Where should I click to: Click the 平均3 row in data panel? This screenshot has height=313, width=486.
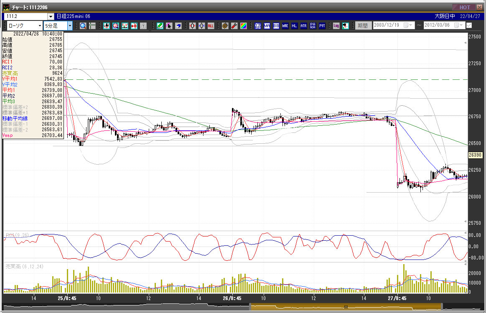pyautogui.click(x=32, y=101)
